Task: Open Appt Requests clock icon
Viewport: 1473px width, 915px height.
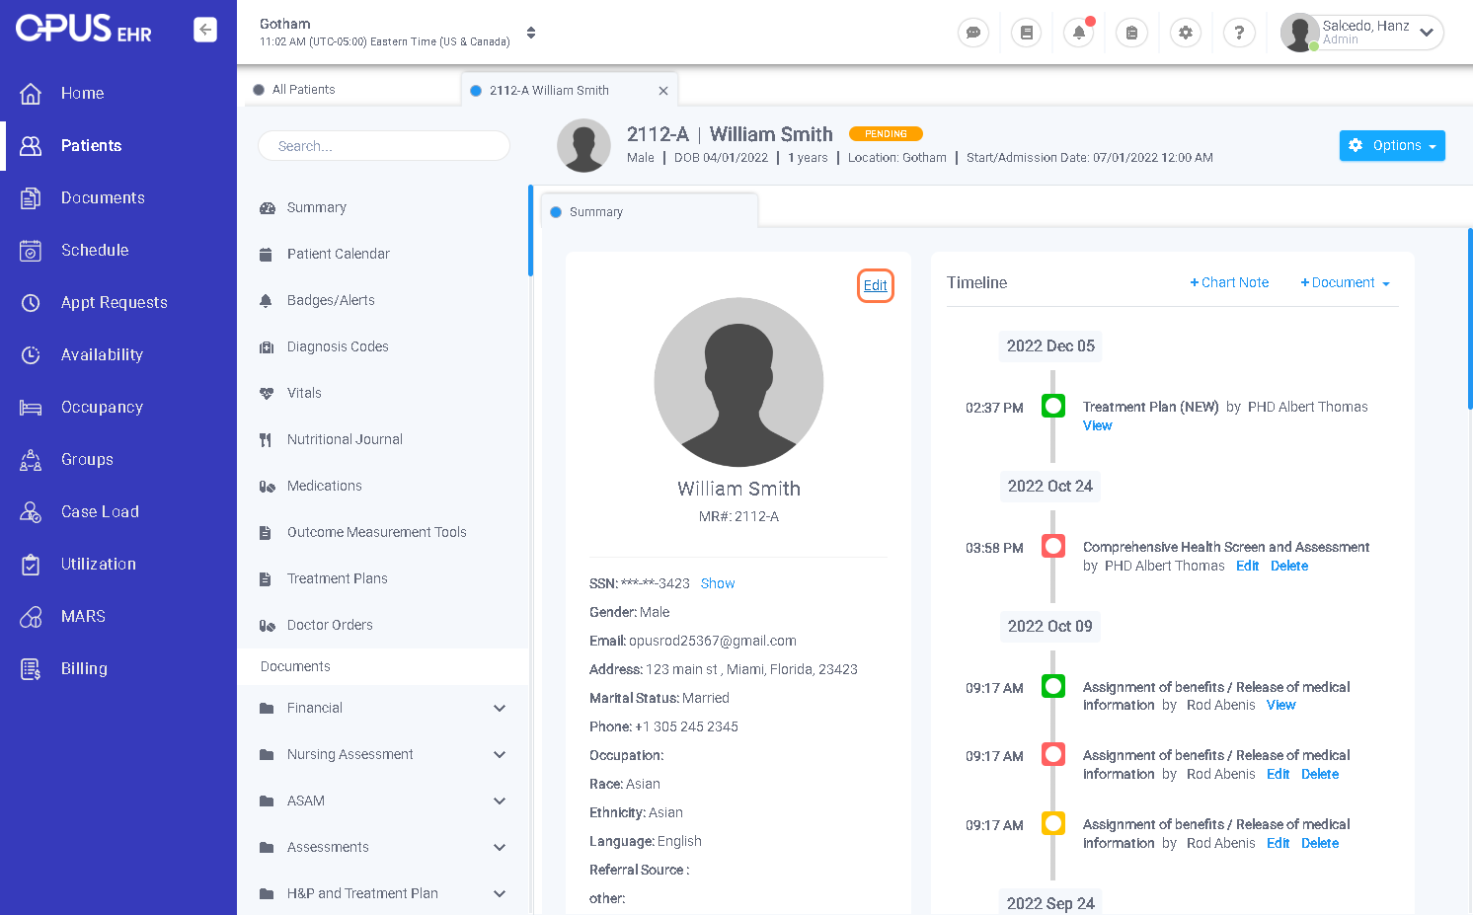Action: [x=31, y=302]
